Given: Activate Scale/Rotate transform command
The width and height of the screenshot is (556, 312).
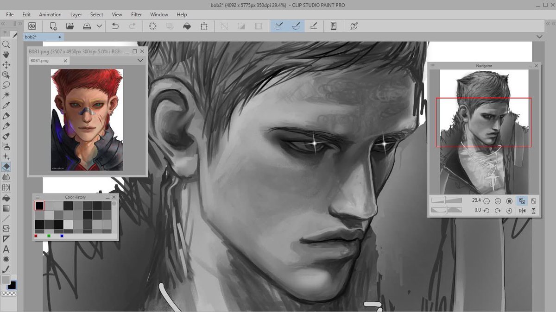Looking at the screenshot, I should (x=204, y=26).
